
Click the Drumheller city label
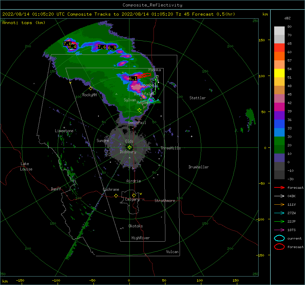pyautogui.click(x=199, y=167)
